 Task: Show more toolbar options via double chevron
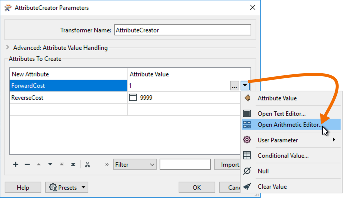pos(107,164)
